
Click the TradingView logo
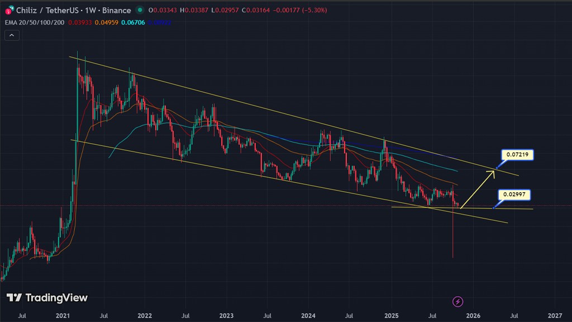click(x=47, y=298)
